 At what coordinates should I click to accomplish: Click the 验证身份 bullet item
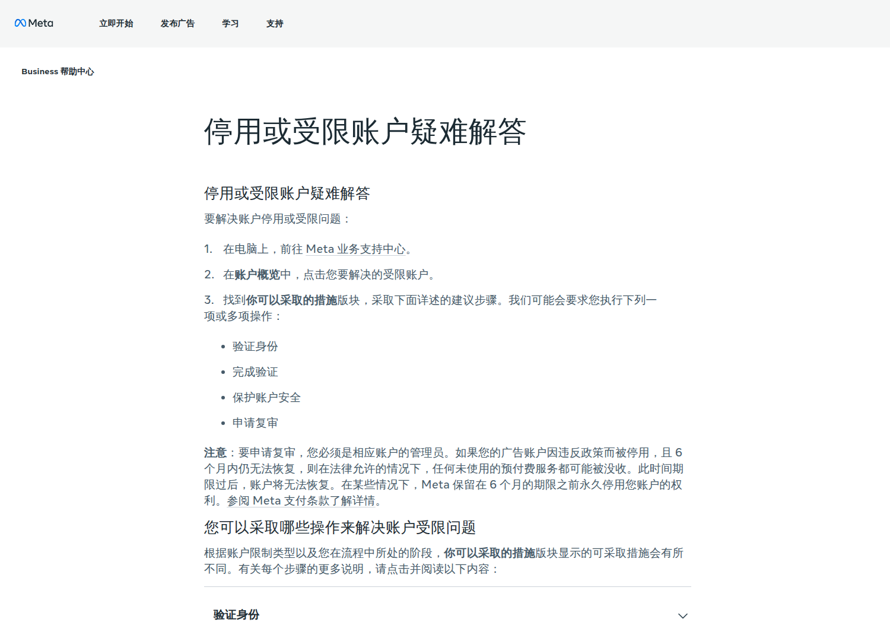coord(255,347)
